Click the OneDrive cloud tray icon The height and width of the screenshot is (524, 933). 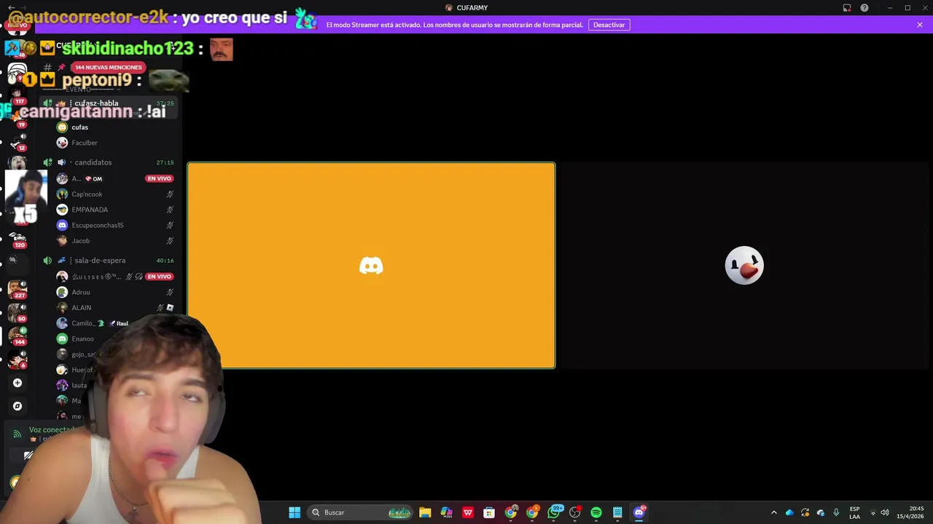[x=789, y=512]
